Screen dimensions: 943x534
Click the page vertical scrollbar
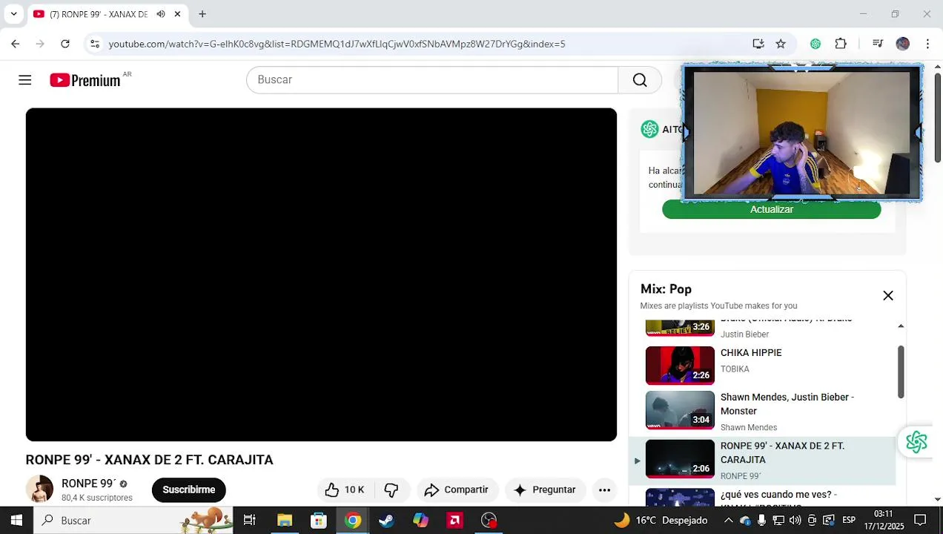click(x=937, y=117)
